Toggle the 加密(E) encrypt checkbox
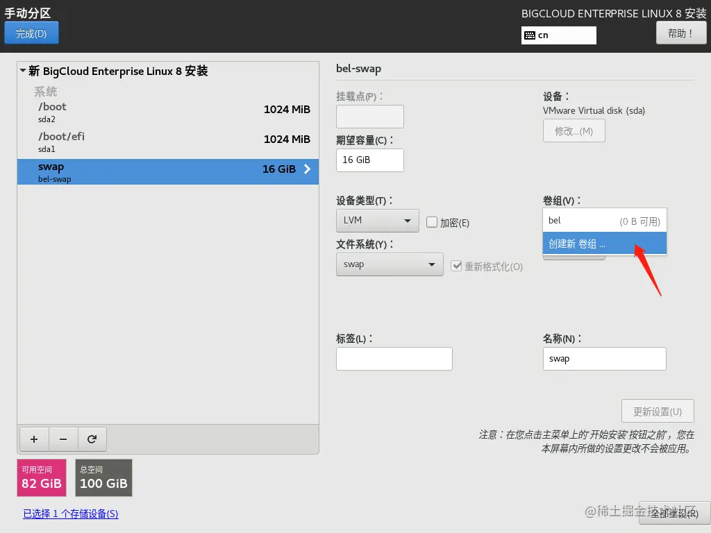The width and height of the screenshot is (711, 533). [x=432, y=222]
